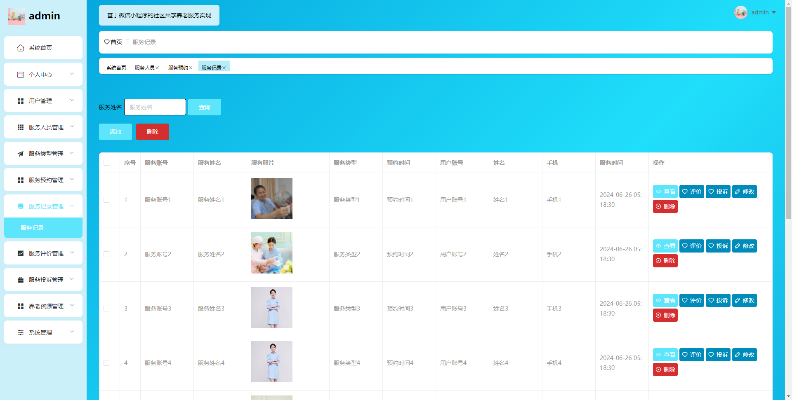Click the project title banner button

pyautogui.click(x=159, y=15)
